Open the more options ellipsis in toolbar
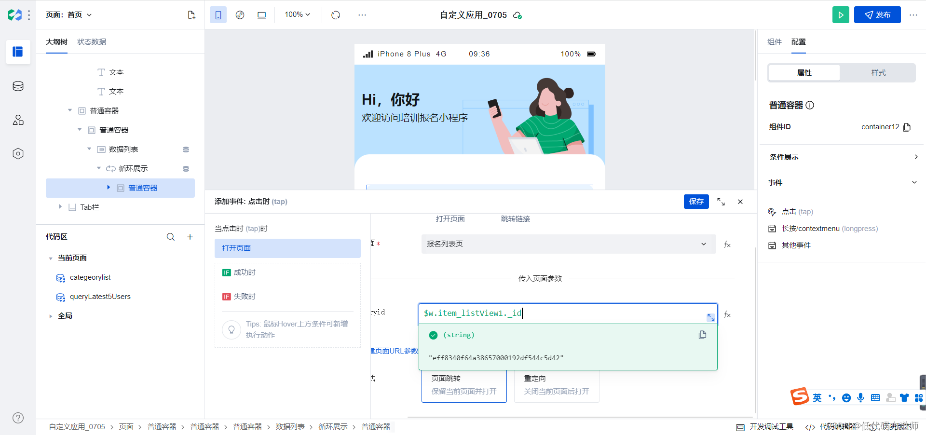The height and width of the screenshot is (435, 926). tap(362, 15)
